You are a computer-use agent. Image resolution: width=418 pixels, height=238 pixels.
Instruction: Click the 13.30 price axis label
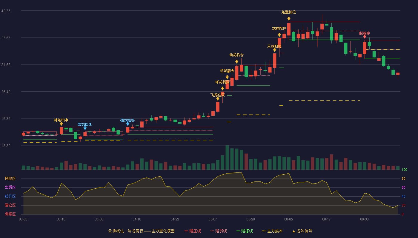point(6,146)
